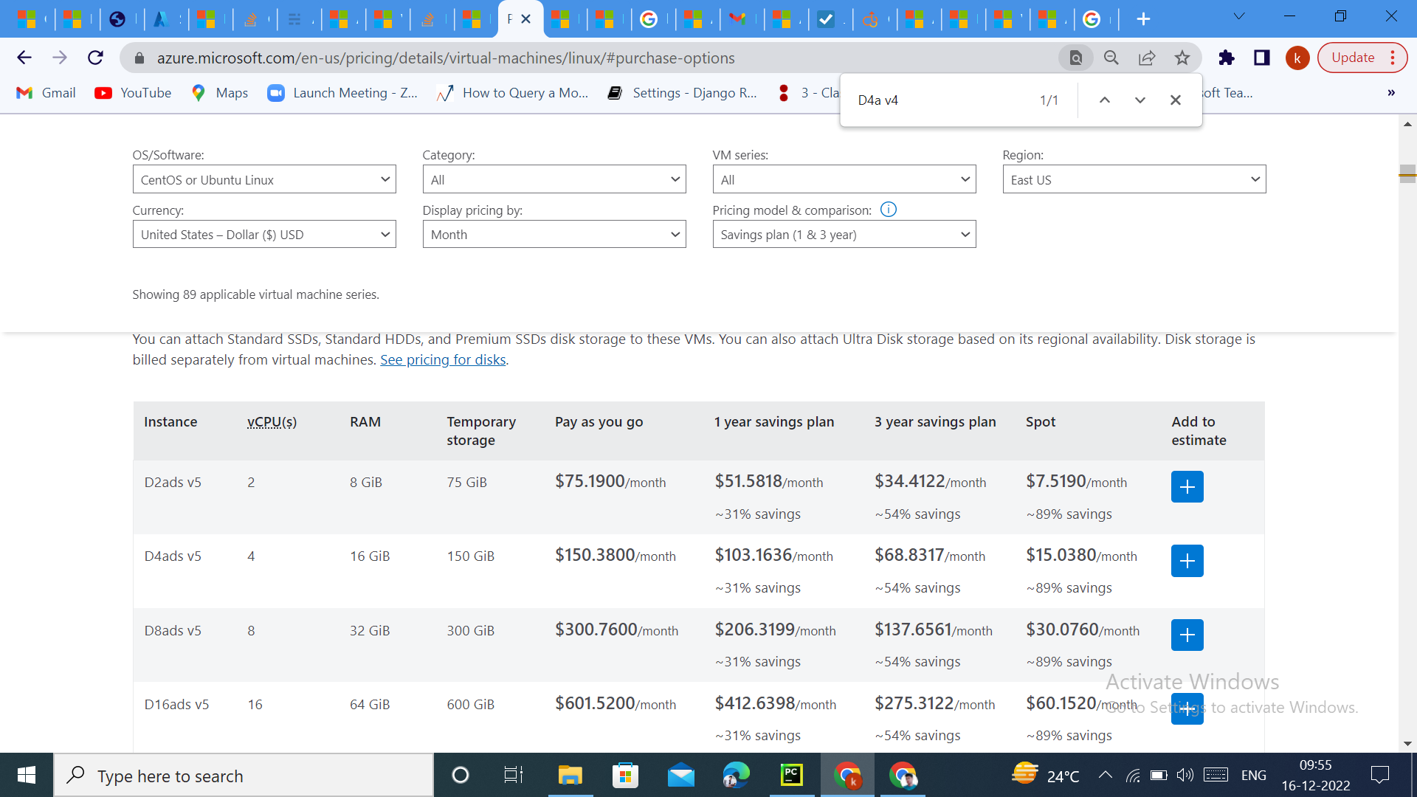The image size is (1417, 797).
Task: Click the pricing model info icon
Action: tap(889, 210)
